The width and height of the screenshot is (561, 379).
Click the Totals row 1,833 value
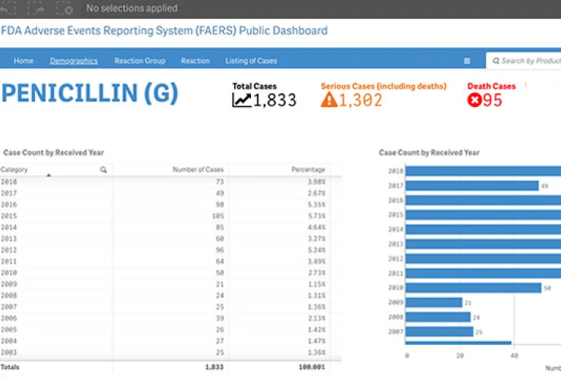click(x=215, y=367)
